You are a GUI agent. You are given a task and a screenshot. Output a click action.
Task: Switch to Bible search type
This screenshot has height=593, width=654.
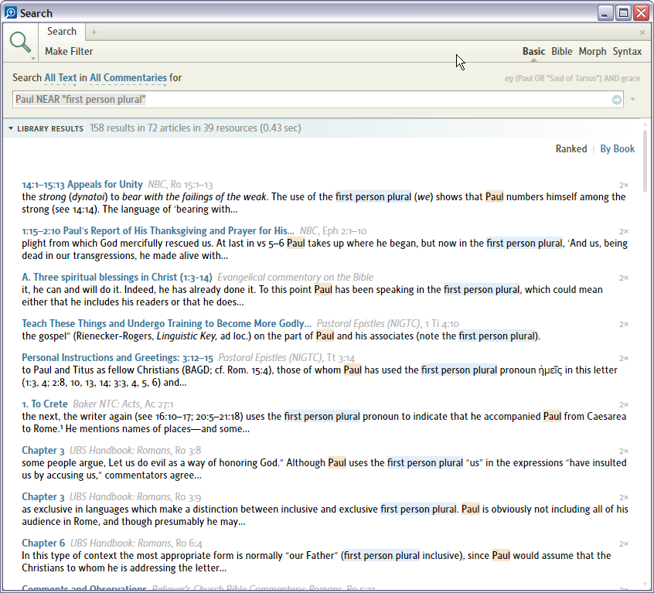[x=561, y=51]
